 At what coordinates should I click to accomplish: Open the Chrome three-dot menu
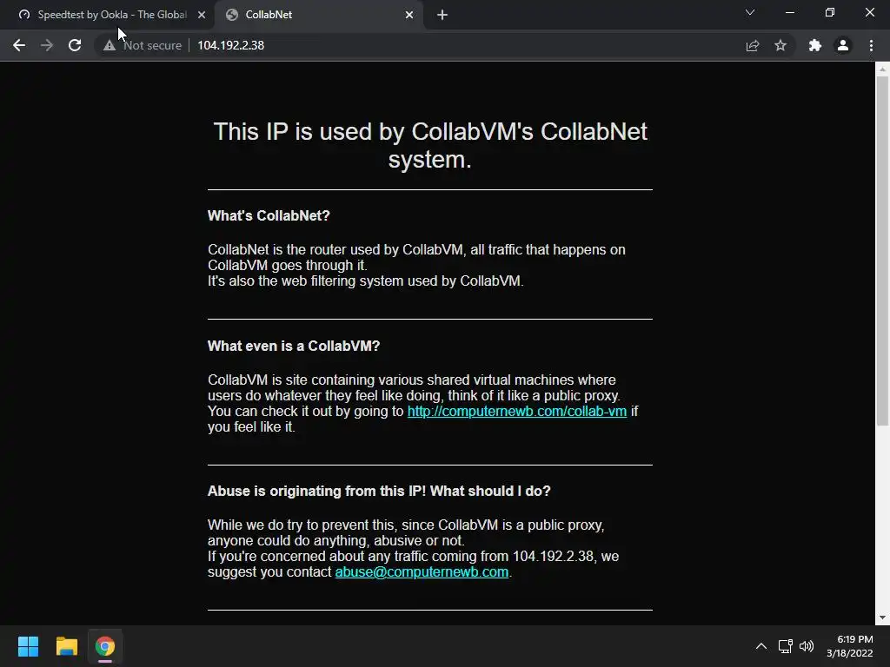click(x=871, y=45)
